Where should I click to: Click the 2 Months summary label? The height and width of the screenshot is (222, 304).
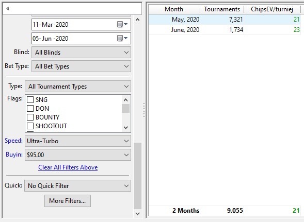coord(186,211)
